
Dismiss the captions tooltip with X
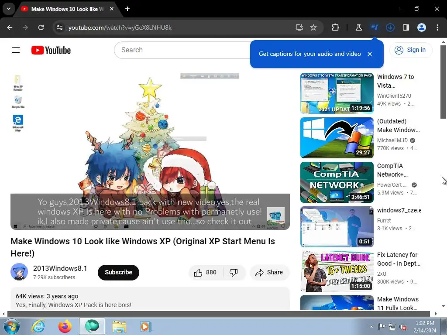(x=369, y=54)
